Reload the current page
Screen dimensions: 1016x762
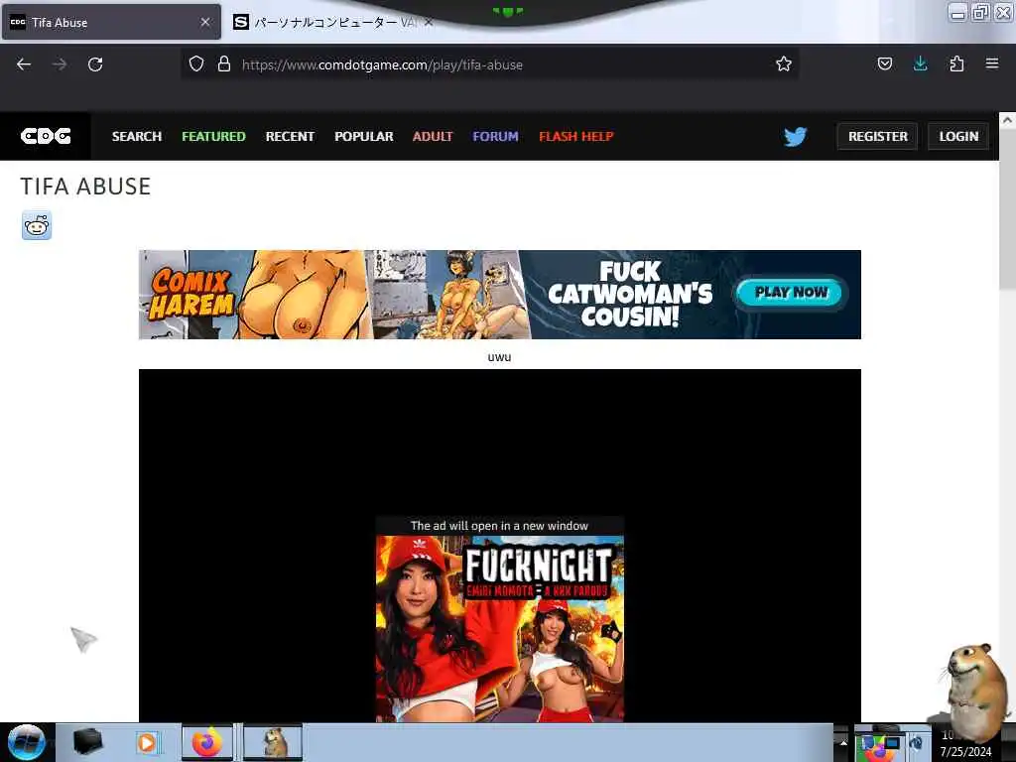tap(95, 64)
